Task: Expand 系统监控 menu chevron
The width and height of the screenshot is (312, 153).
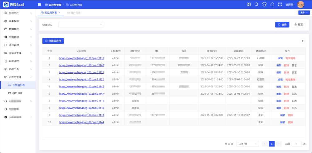Action: [31, 61]
